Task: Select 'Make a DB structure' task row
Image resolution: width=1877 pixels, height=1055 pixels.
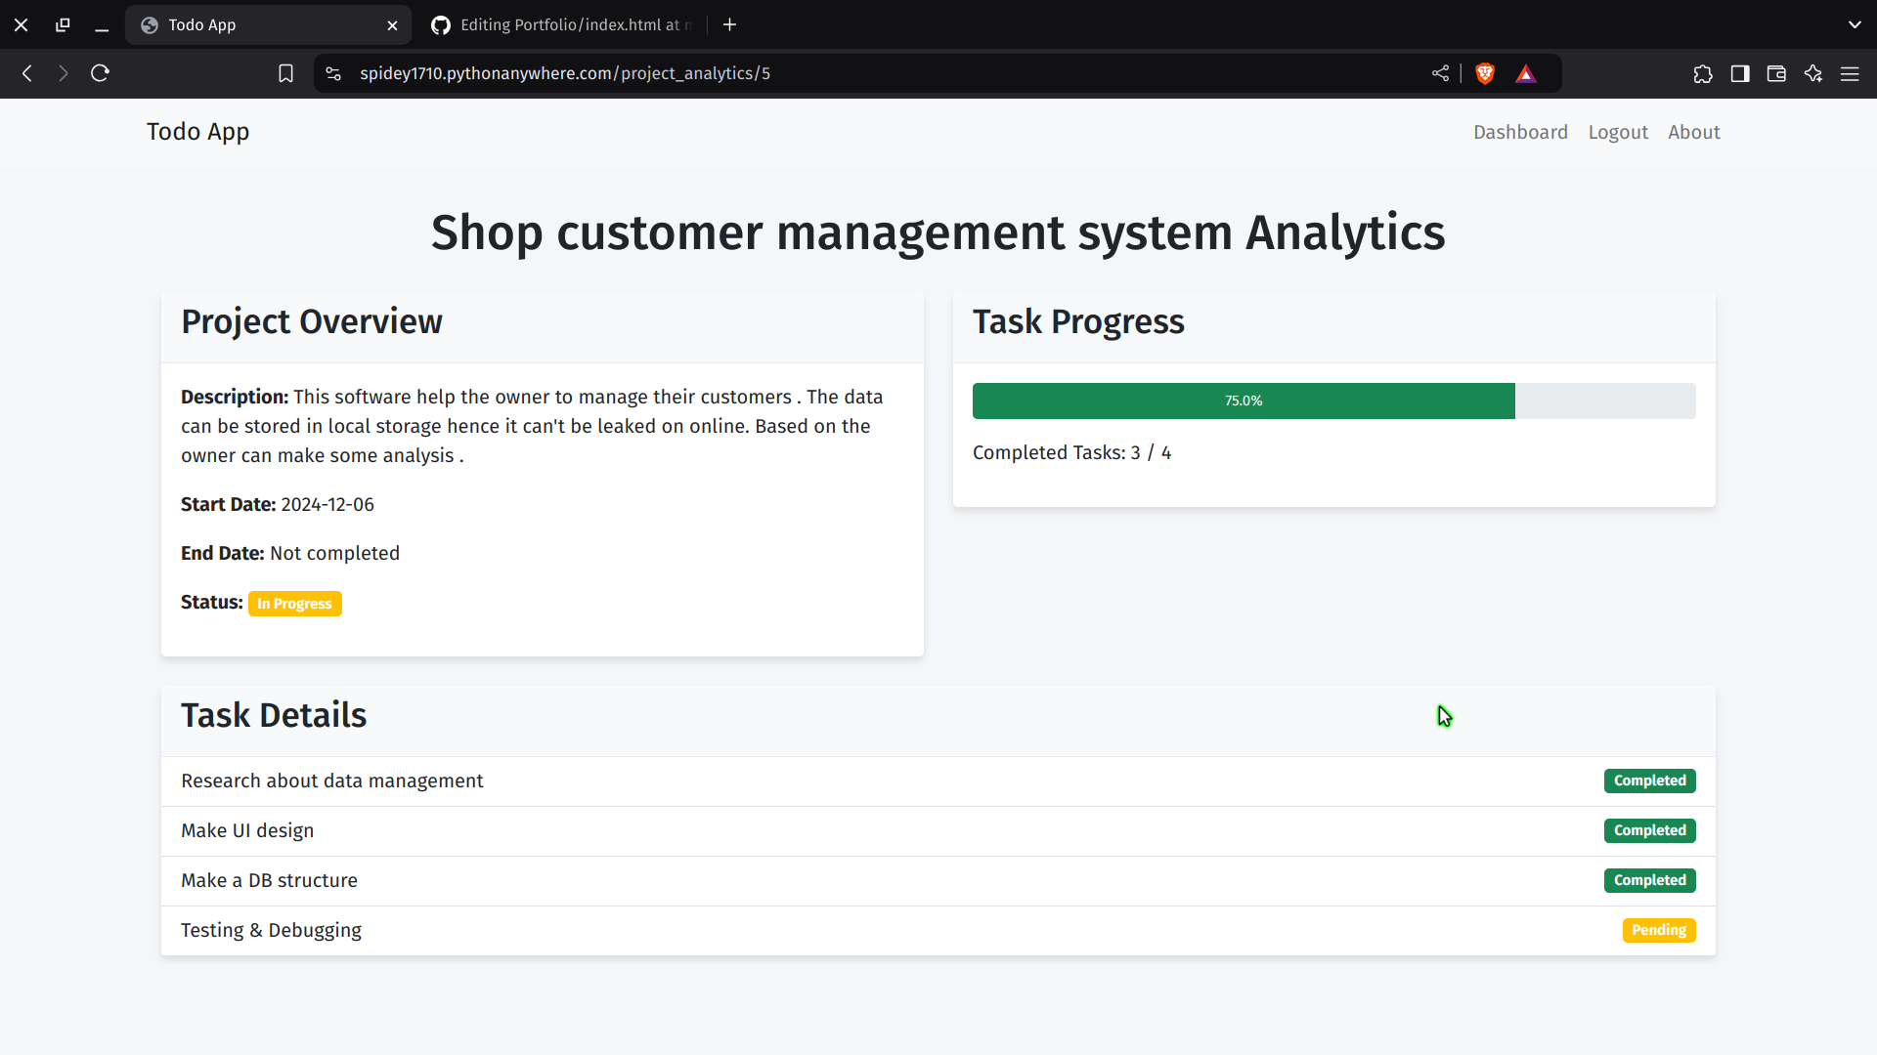Action: pyautogui.click(x=938, y=881)
